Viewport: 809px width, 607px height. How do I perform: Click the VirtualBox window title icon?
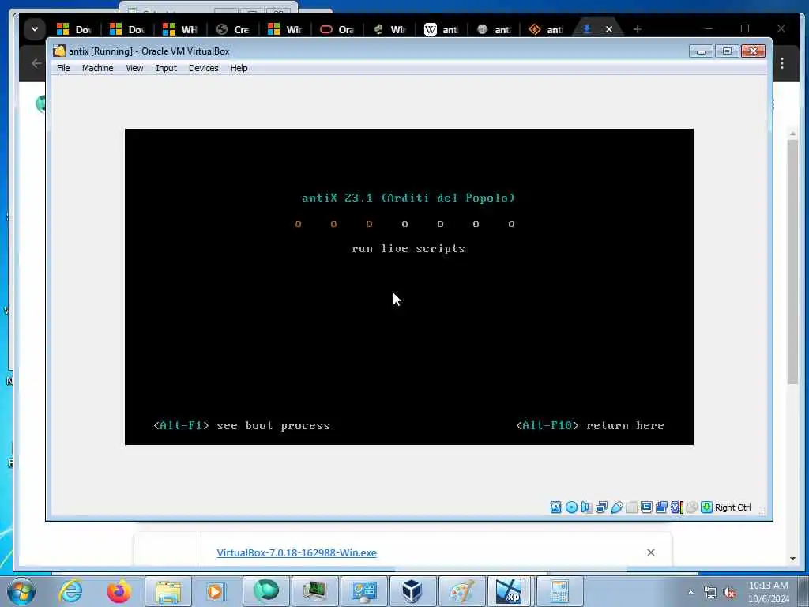point(59,51)
